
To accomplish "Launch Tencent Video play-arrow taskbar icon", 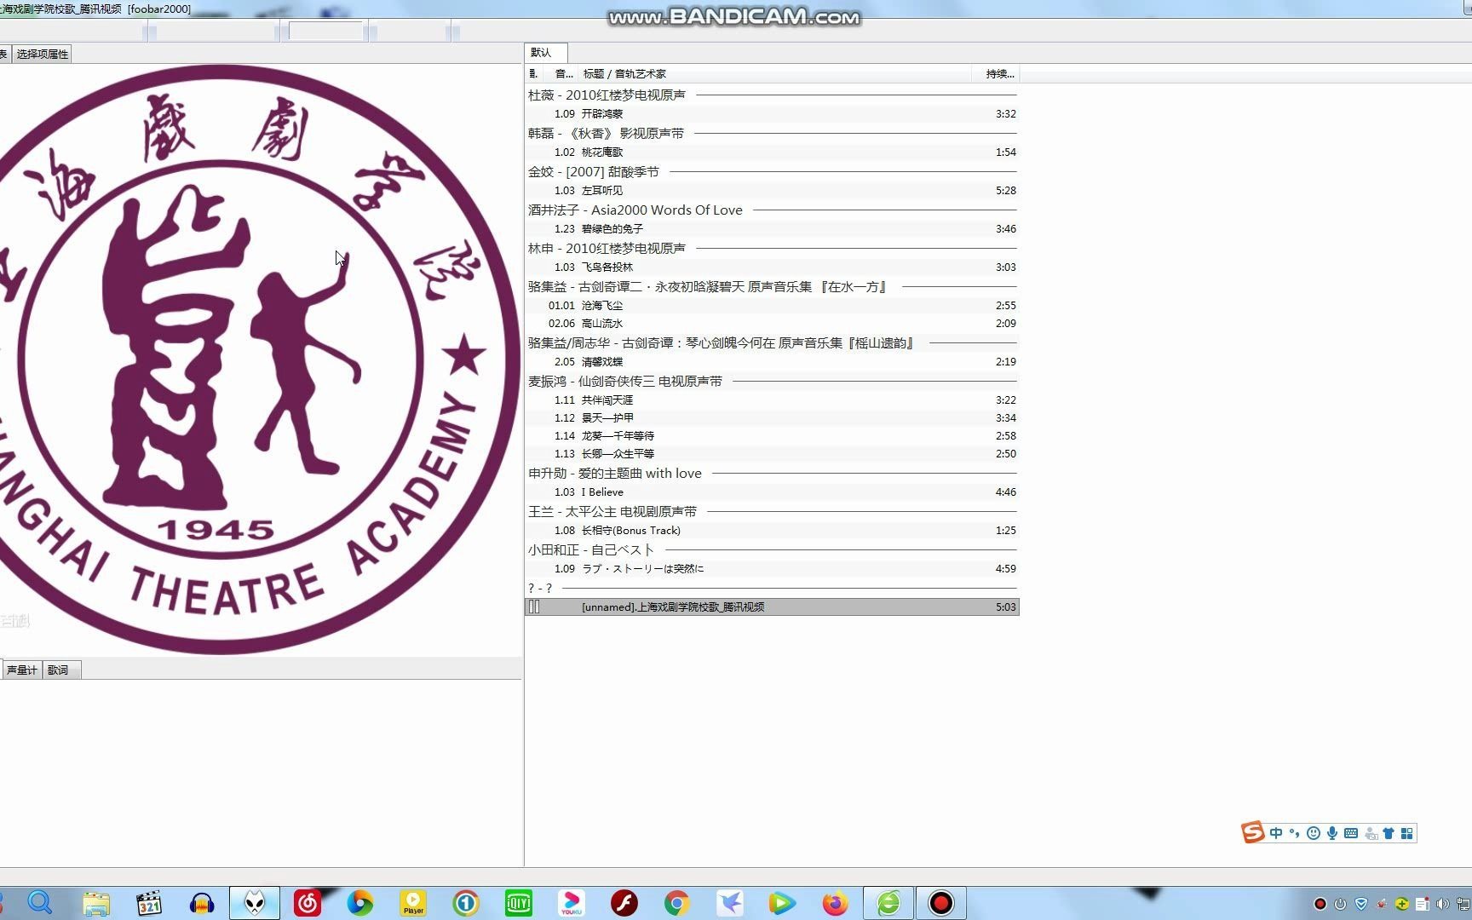I will (x=782, y=903).
